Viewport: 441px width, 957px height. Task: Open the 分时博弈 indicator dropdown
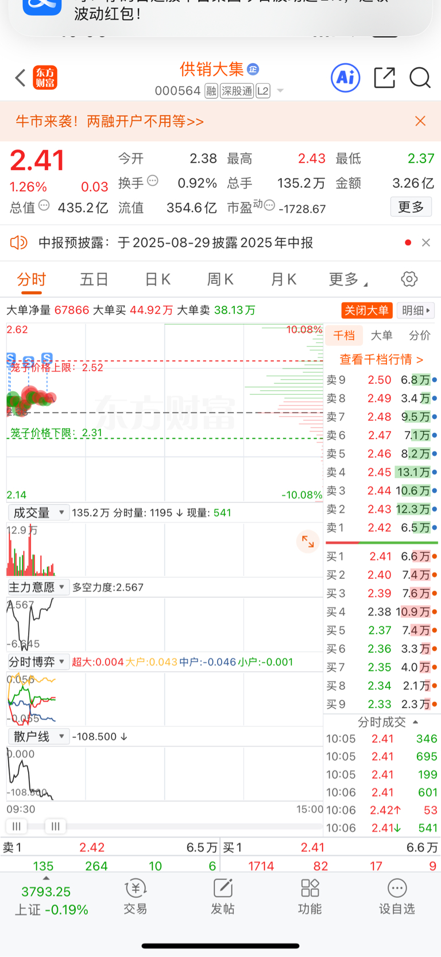[x=38, y=662]
